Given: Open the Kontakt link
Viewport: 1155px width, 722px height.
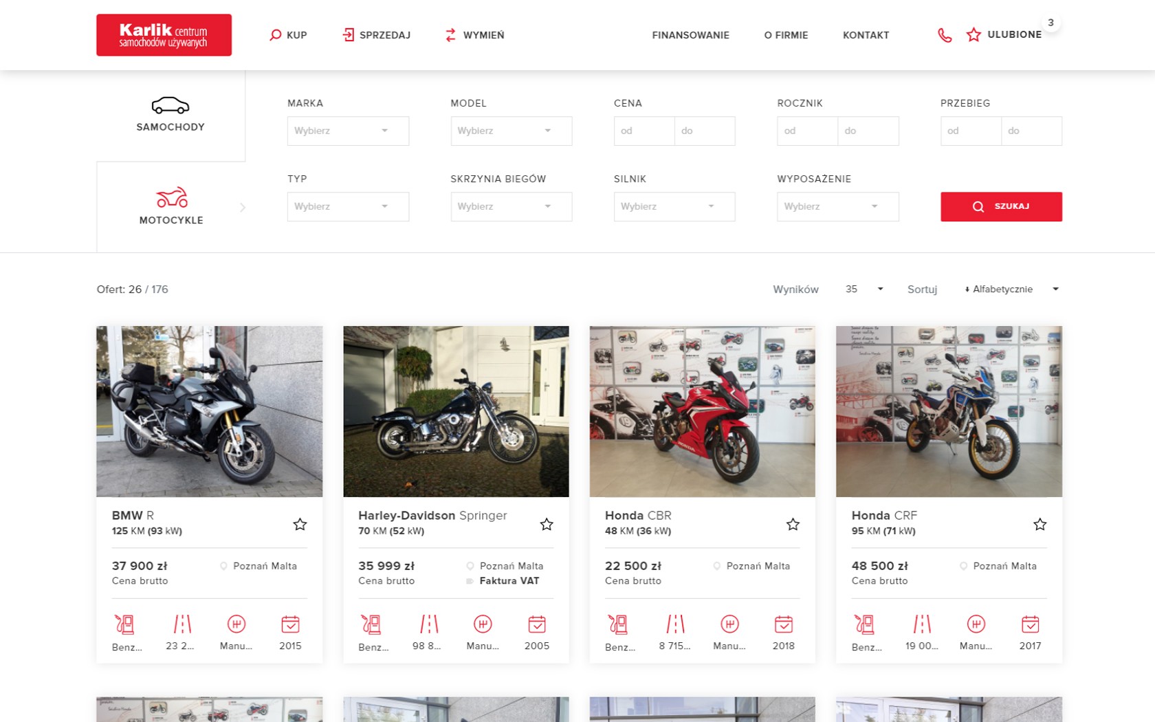Looking at the screenshot, I should click(866, 35).
